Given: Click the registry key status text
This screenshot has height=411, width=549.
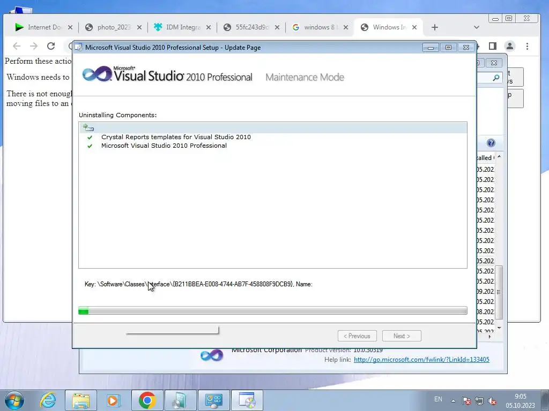Looking at the screenshot, I should (x=198, y=284).
